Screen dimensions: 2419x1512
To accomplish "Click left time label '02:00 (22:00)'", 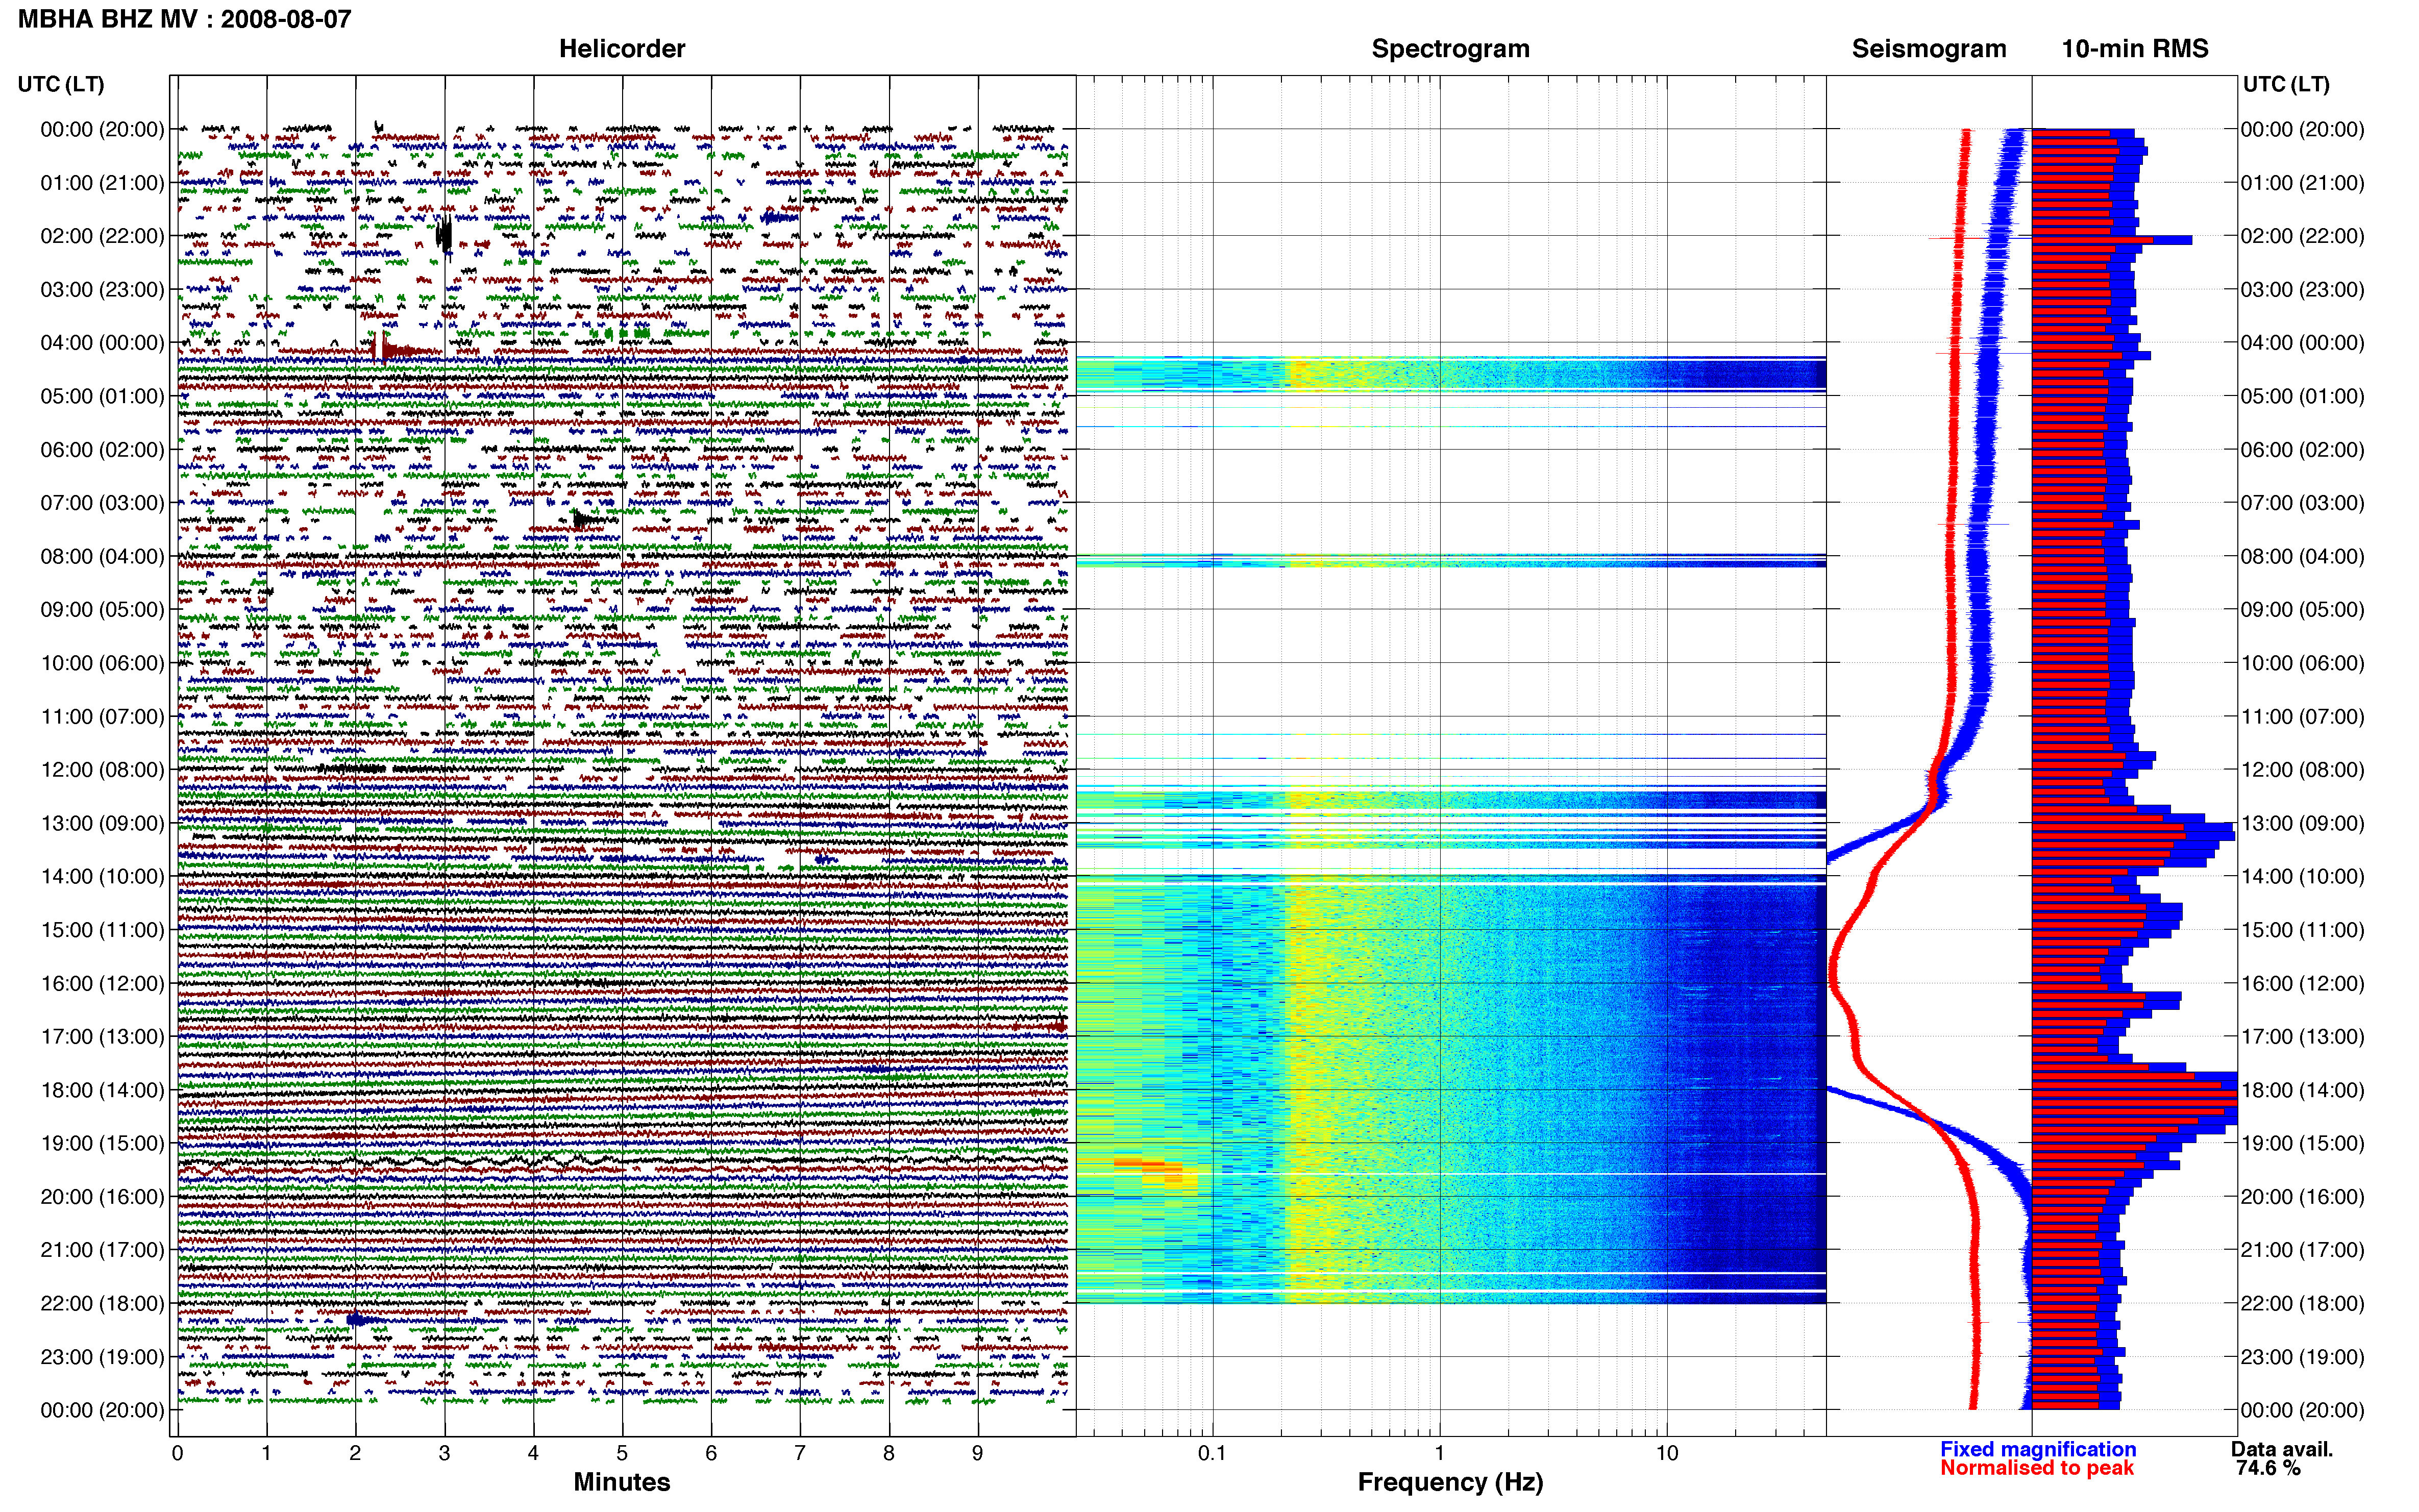I will click(102, 236).
